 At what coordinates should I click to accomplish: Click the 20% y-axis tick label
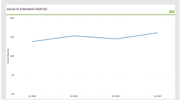12,18
